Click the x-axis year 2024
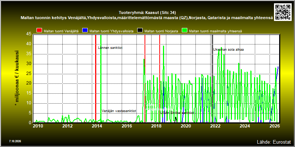The height and width of the screenshot is (147, 295). click(245, 126)
